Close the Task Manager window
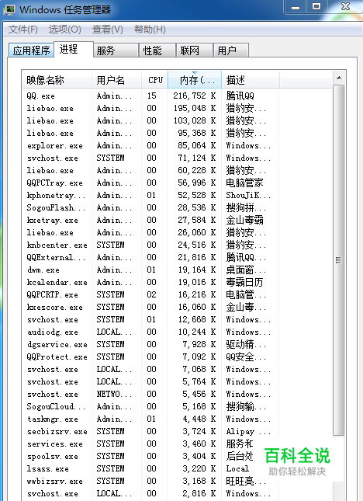 pos(345,7)
